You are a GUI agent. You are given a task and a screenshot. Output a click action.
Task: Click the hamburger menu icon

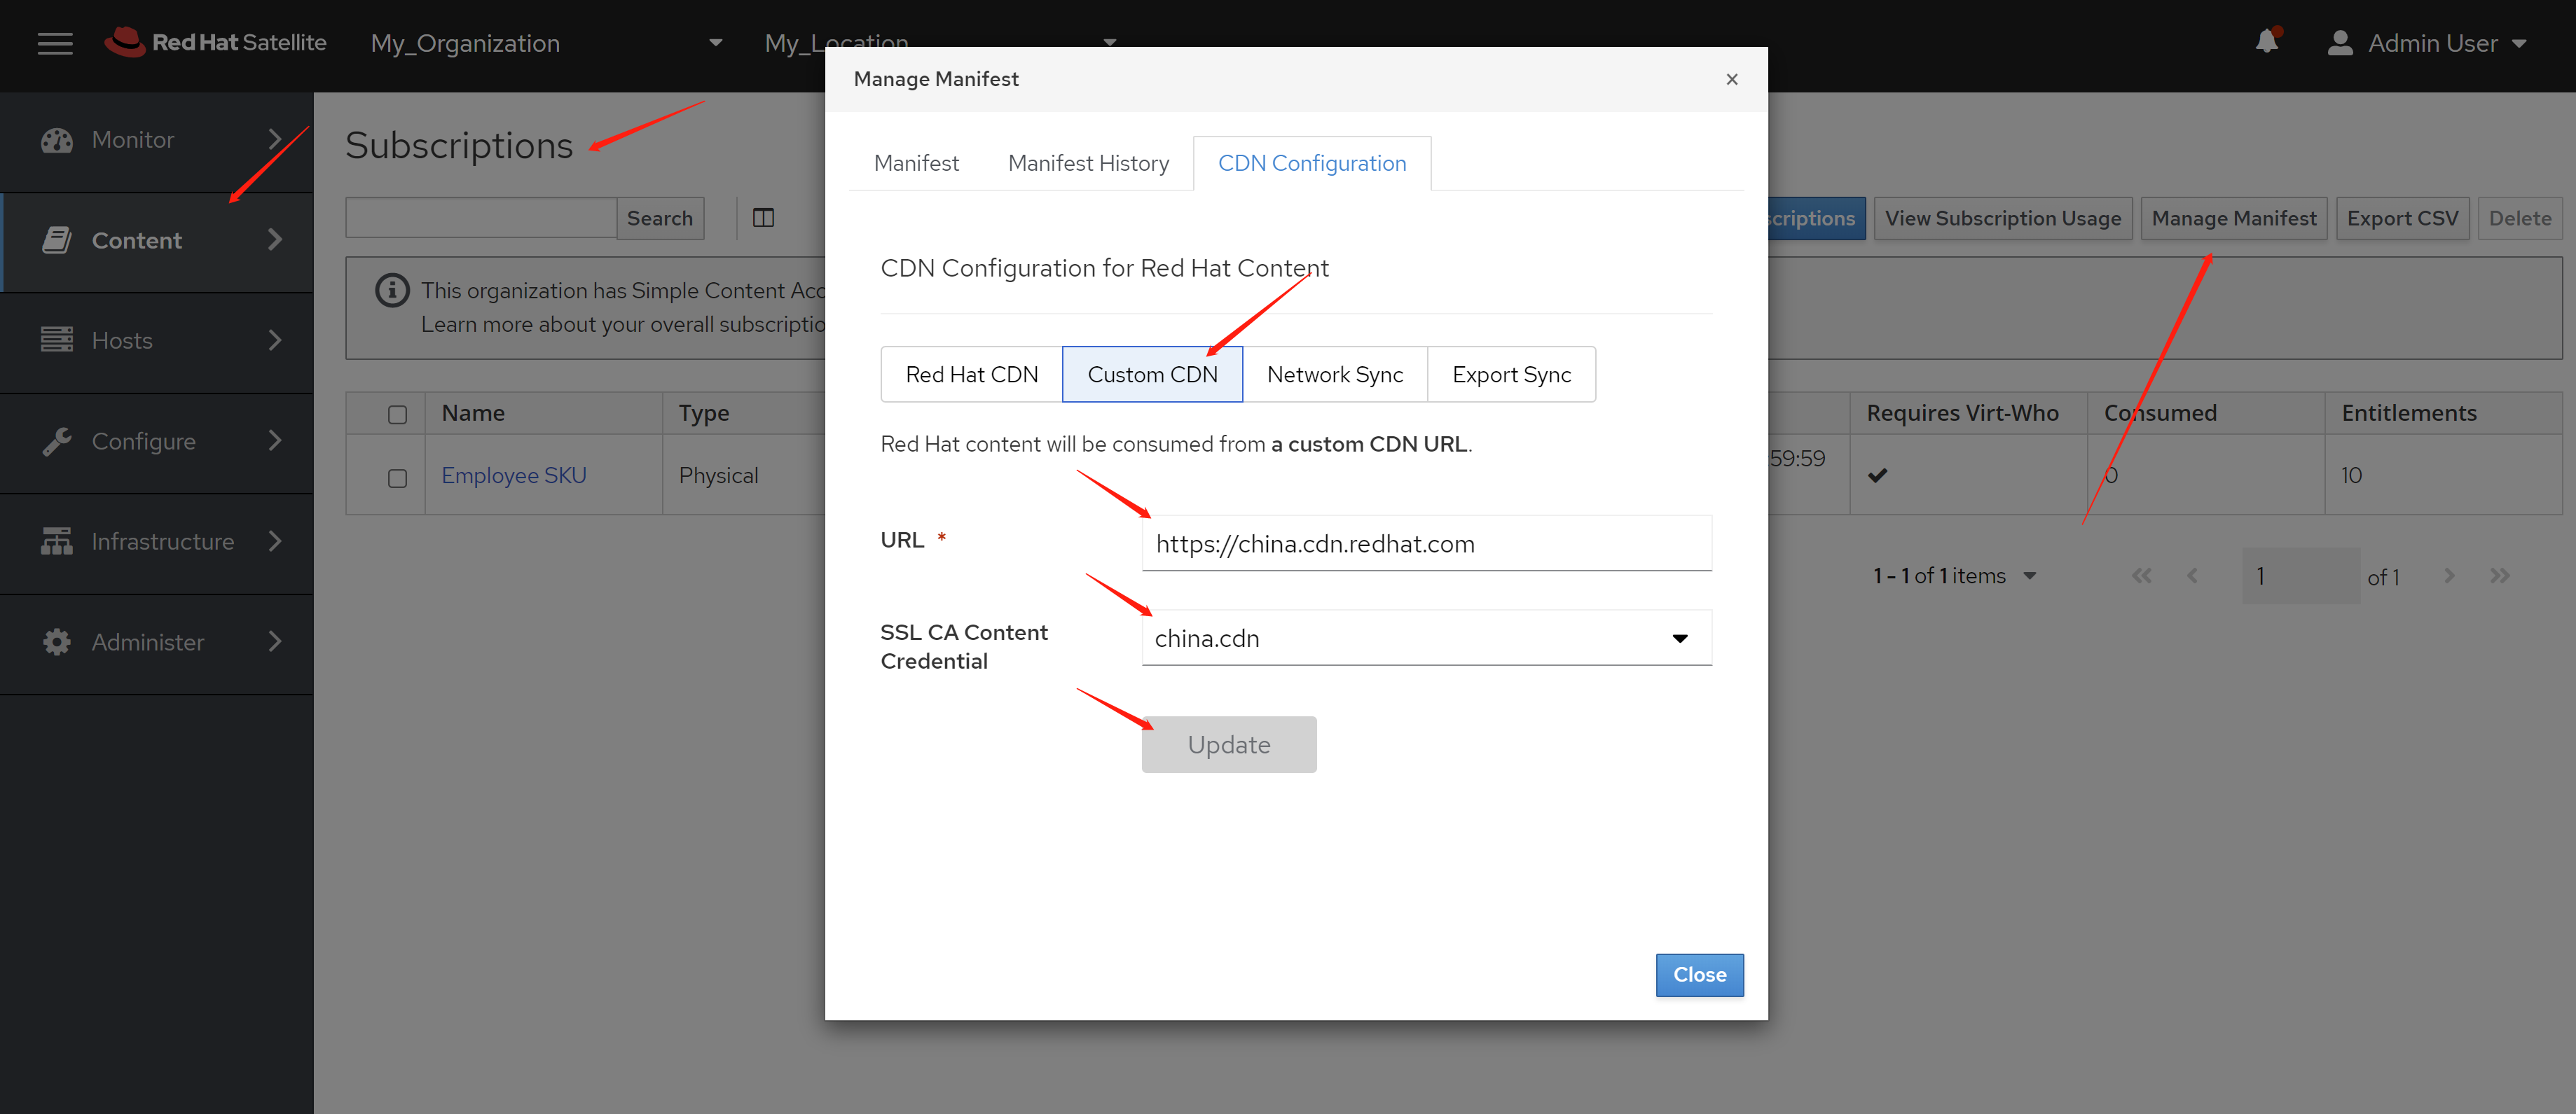point(55,43)
